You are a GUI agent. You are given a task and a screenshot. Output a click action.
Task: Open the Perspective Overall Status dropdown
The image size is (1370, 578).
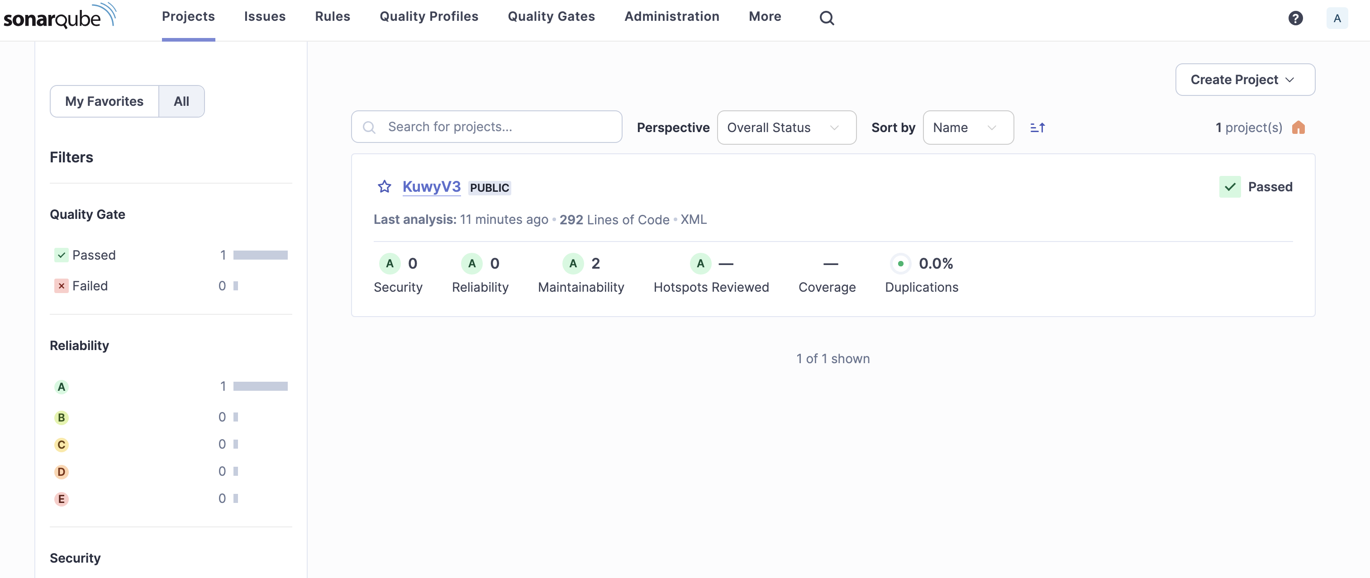point(786,128)
